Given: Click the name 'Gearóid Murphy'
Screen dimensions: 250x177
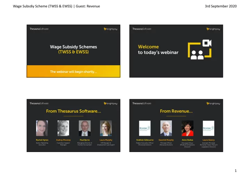Looking at the screenshot, I should coord(166,140).
